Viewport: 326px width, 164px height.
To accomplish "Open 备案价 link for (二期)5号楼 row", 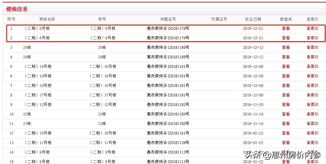I will 312,28.
